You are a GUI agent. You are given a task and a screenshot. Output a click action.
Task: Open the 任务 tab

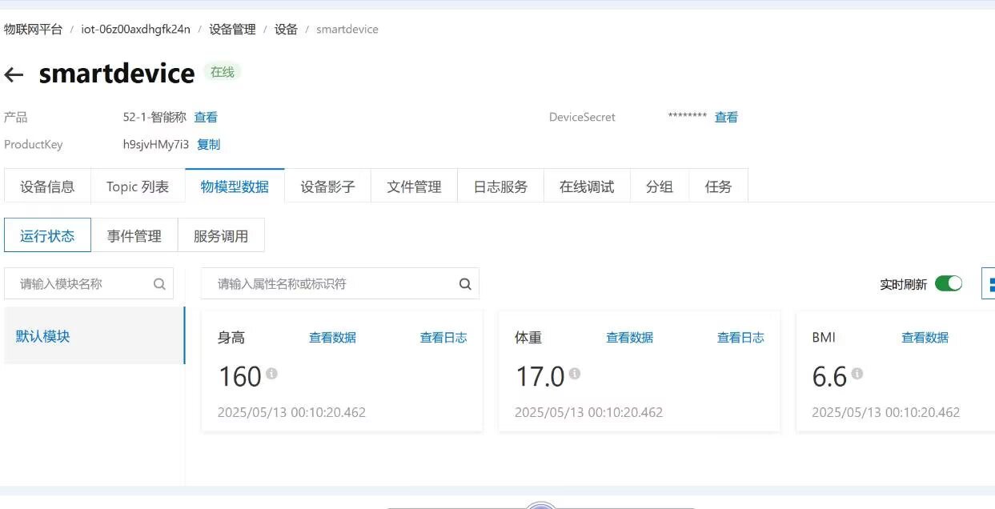[x=718, y=186]
